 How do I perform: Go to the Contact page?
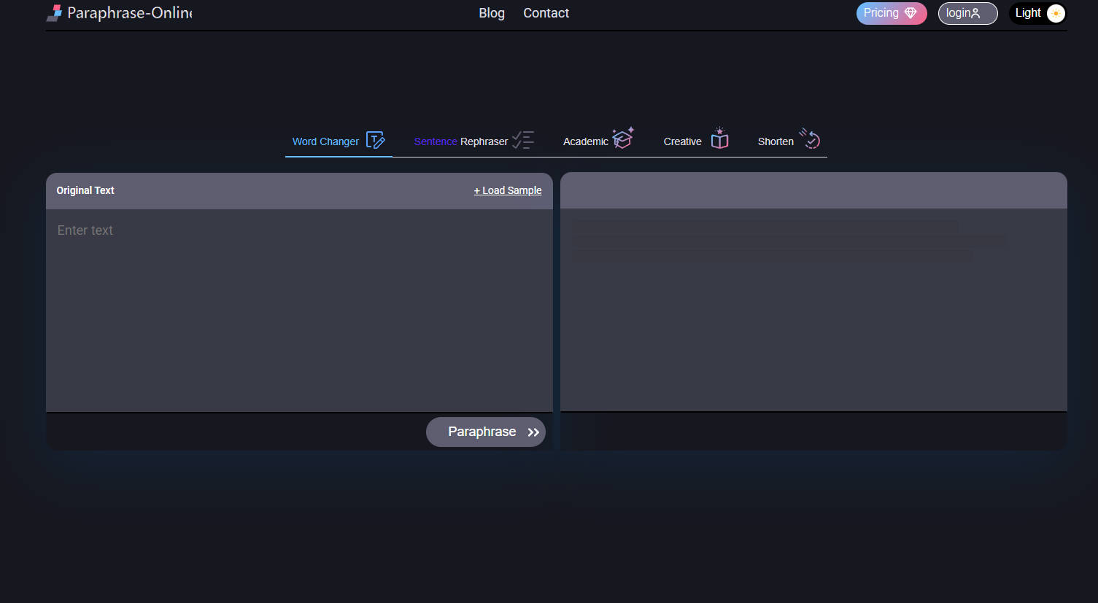pos(546,13)
